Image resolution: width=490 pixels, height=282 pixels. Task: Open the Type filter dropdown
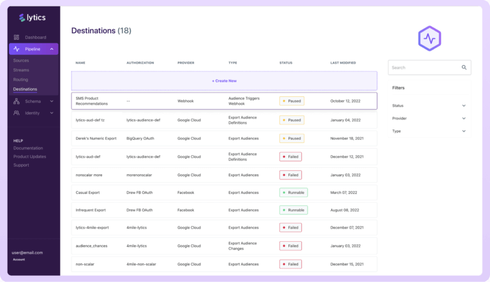click(x=429, y=131)
